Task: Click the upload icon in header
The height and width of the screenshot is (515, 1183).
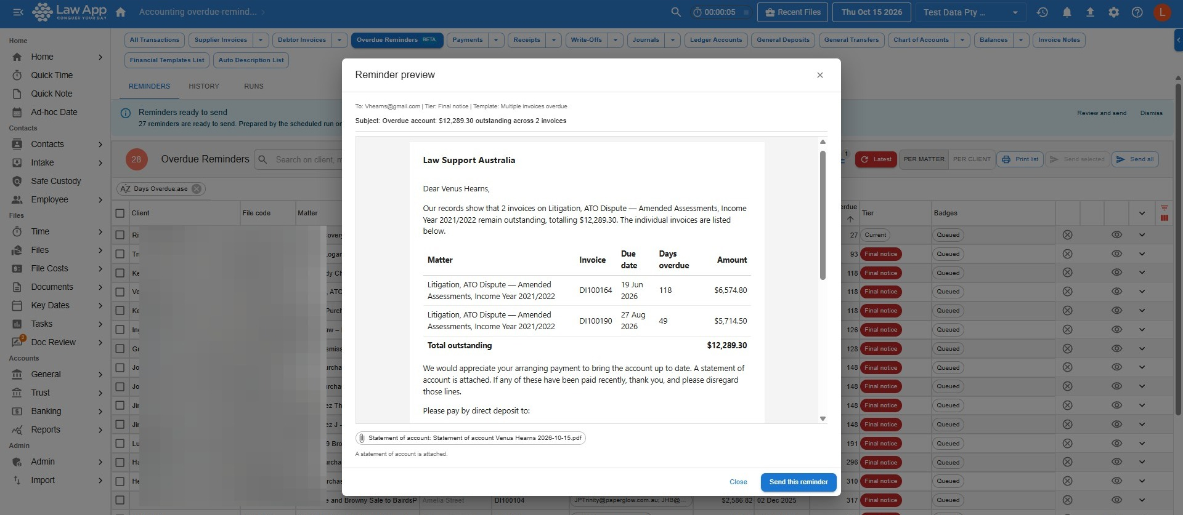Action: click(1090, 12)
